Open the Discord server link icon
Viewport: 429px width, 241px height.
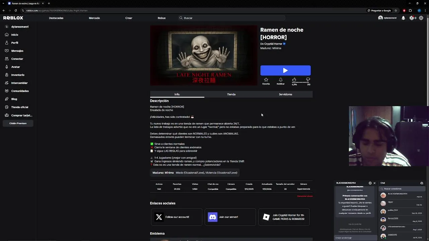coord(212,217)
